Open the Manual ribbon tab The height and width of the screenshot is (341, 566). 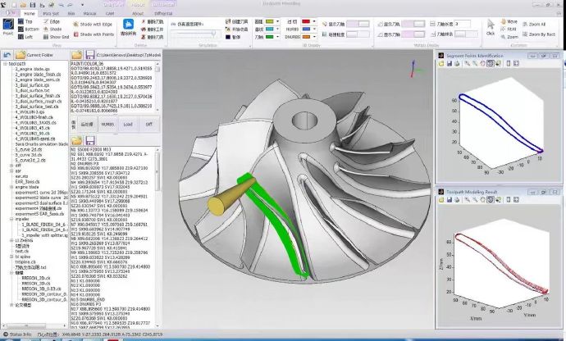pyautogui.click(x=90, y=13)
